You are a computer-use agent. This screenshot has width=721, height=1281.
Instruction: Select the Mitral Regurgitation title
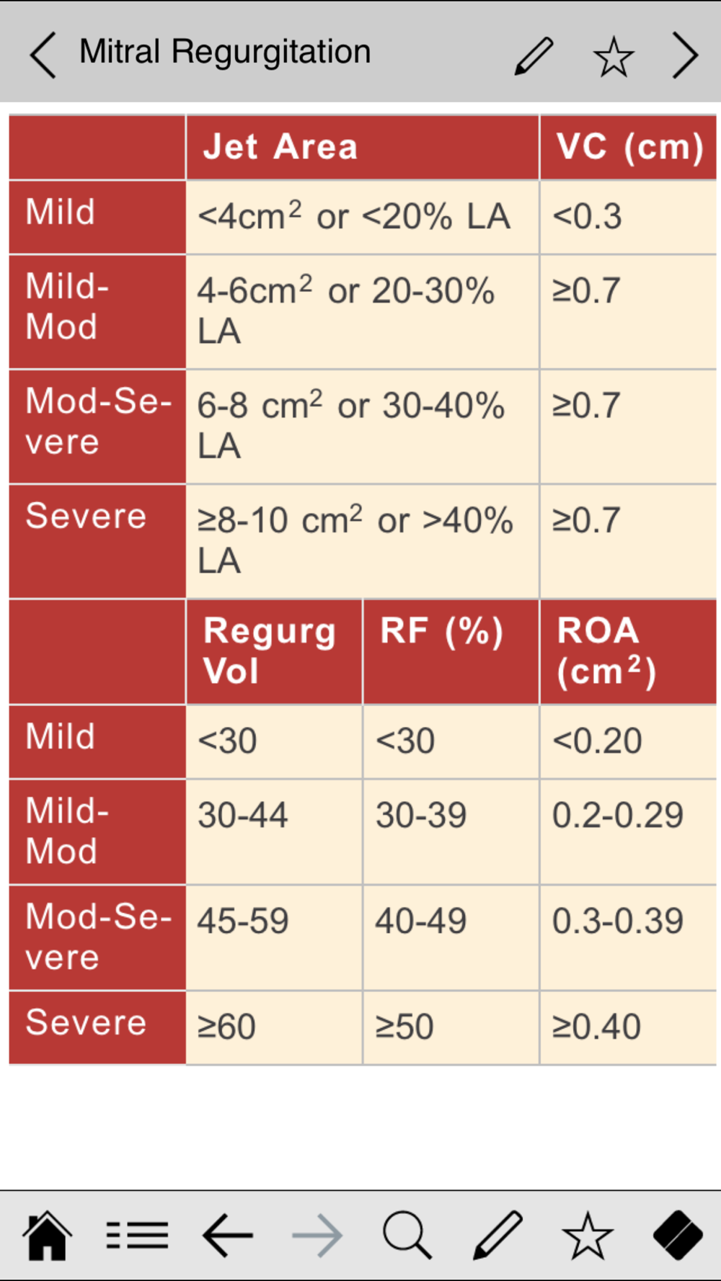pyautogui.click(x=225, y=52)
